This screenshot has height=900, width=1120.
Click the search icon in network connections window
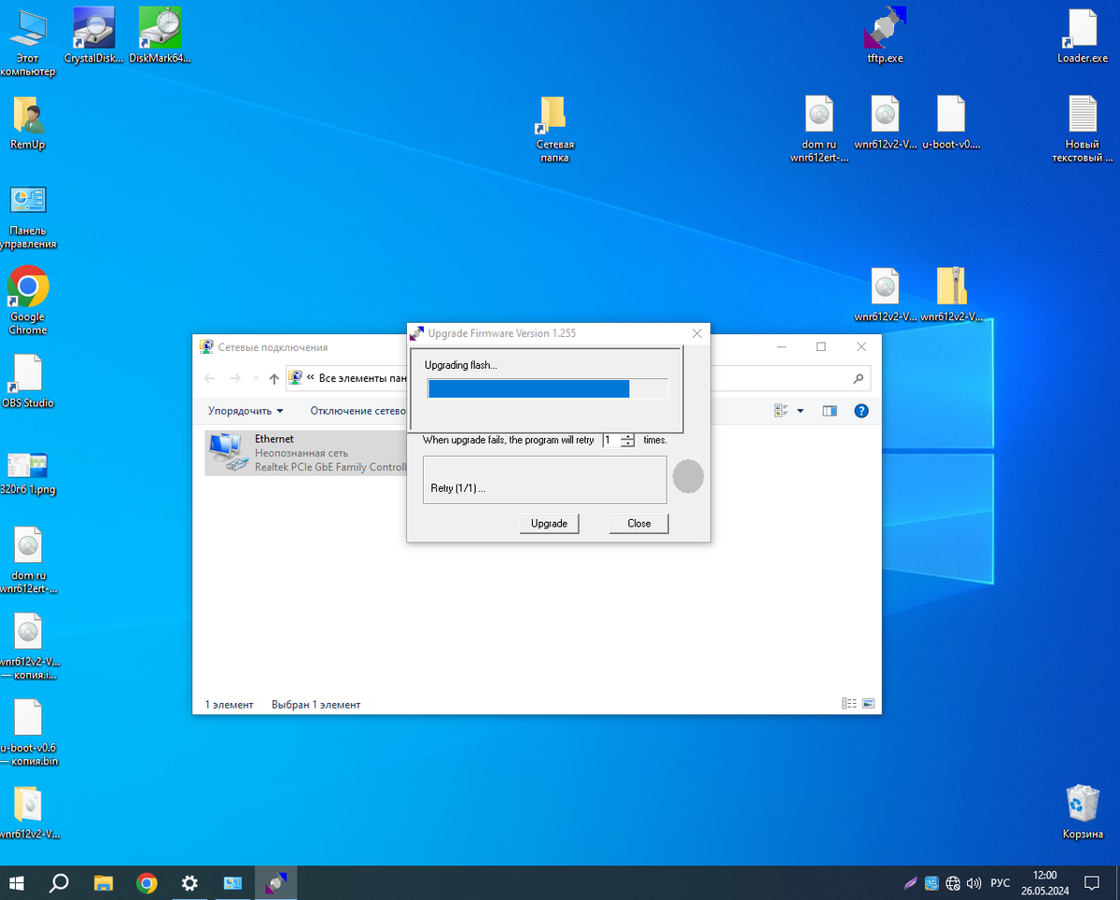[x=858, y=379]
